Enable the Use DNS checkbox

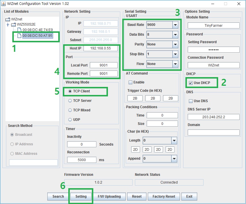[x=191, y=101]
